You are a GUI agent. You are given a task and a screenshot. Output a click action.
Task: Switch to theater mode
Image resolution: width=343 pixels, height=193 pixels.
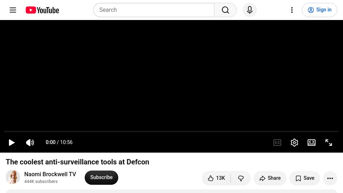pos(312,143)
